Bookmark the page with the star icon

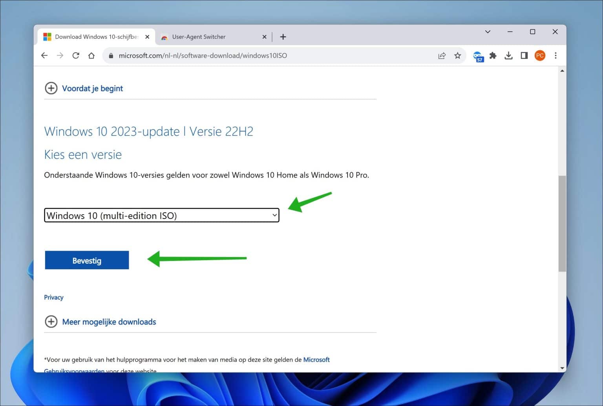click(457, 55)
